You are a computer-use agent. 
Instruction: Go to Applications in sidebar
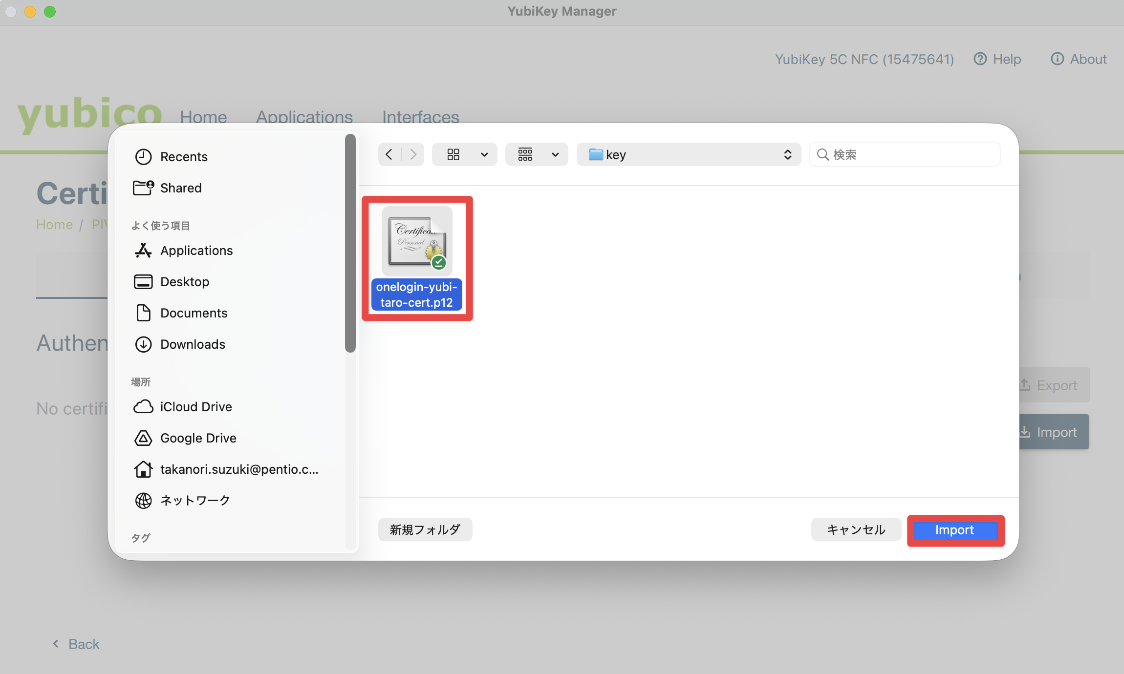click(196, 250)
